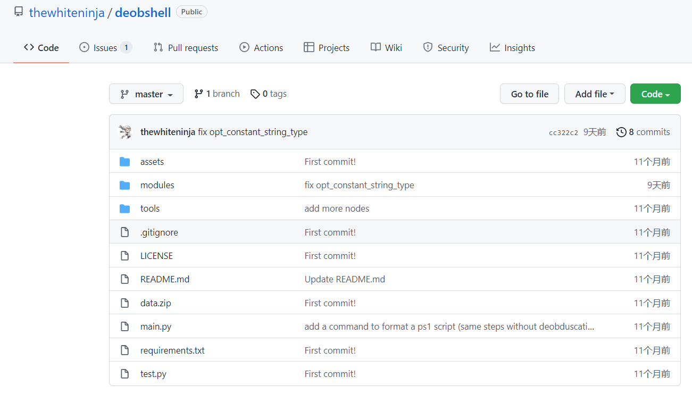The height and width of the screenshot is (394, 692).
Task: Open the thewhiteninja owner profile link
Action: click(x=67, y=13)
